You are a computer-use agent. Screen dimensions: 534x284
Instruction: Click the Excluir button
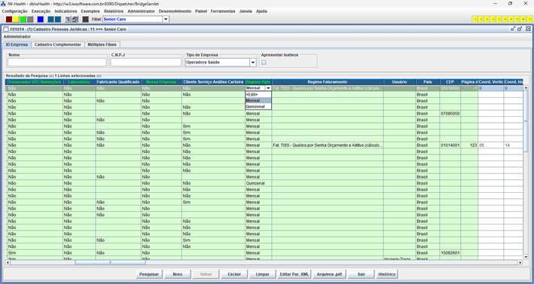tap(234, 274)
